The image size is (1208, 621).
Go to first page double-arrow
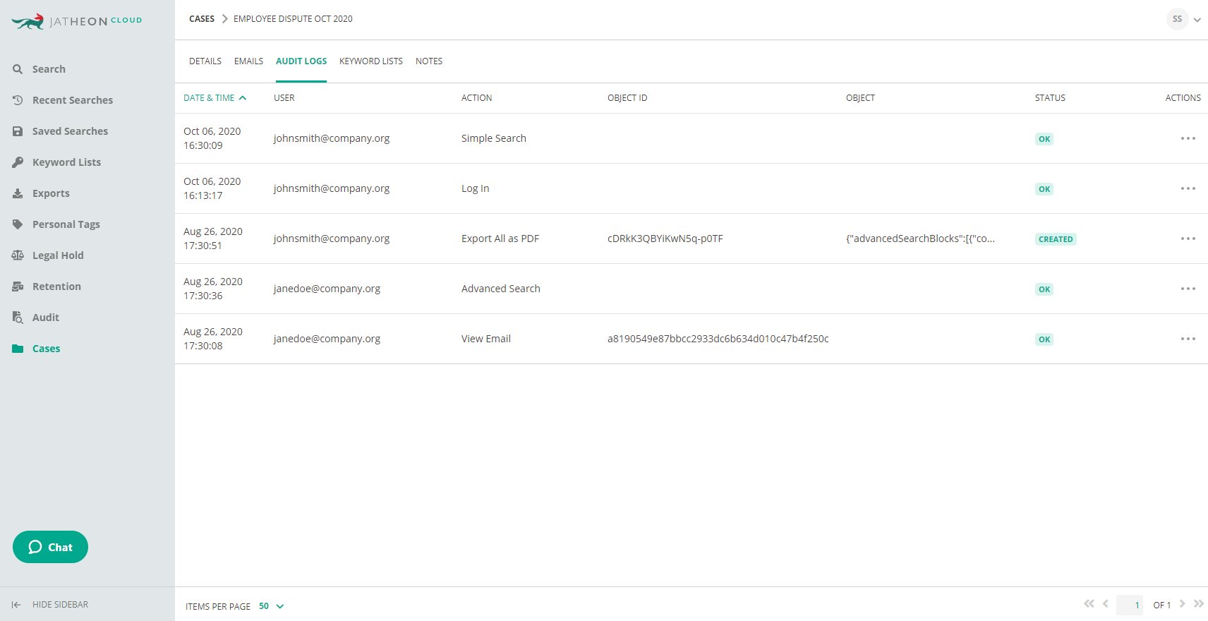point(1089,604)
